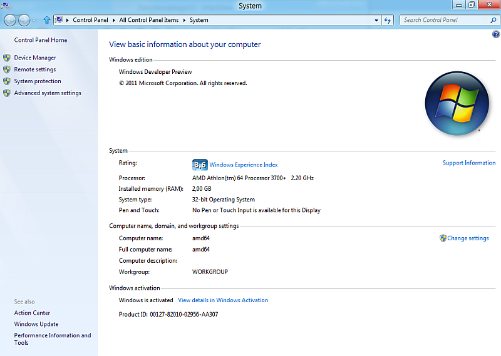
Task: Open Windows Experience Index link
Action: pos(244,165)
